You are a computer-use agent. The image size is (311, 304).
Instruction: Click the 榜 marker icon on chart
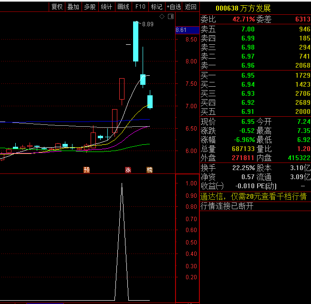(x=150, y=170)
